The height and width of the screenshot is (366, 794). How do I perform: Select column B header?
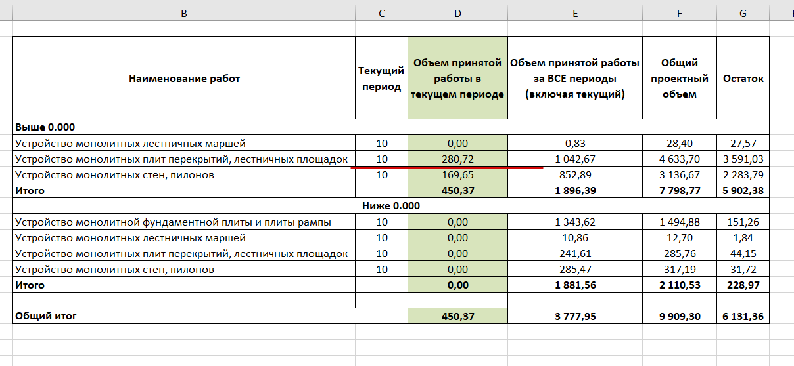pyautogui.click(x=184, y=13)
